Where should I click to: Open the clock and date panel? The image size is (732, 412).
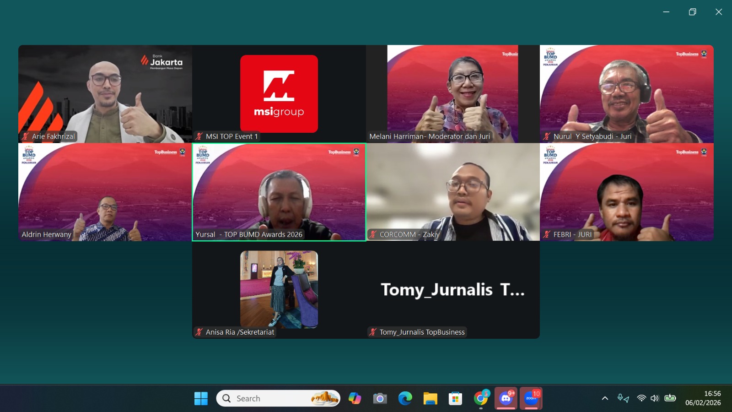(703, 398)
